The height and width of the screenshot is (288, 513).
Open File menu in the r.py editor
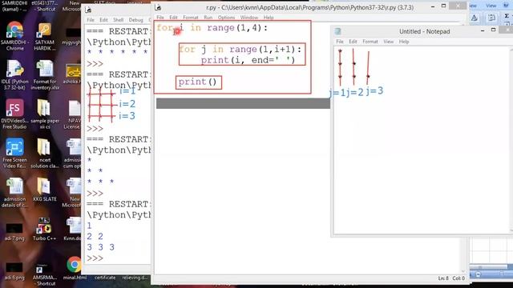click(160, 18)
